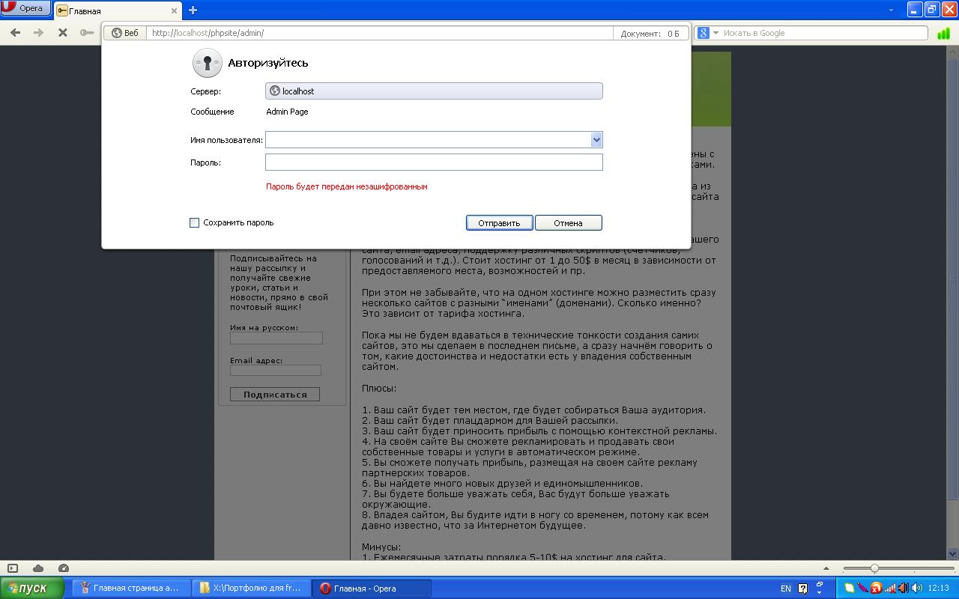The width and height of the screenshot is (959, 599).
Task: Click the Opera Turbo speedometer icon
Action: tap(64, 568)
